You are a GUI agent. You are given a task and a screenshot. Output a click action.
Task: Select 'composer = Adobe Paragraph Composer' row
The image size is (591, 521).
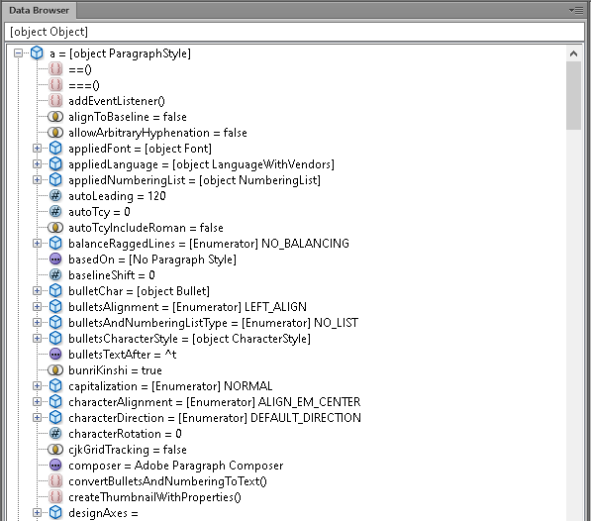(175, 466)
